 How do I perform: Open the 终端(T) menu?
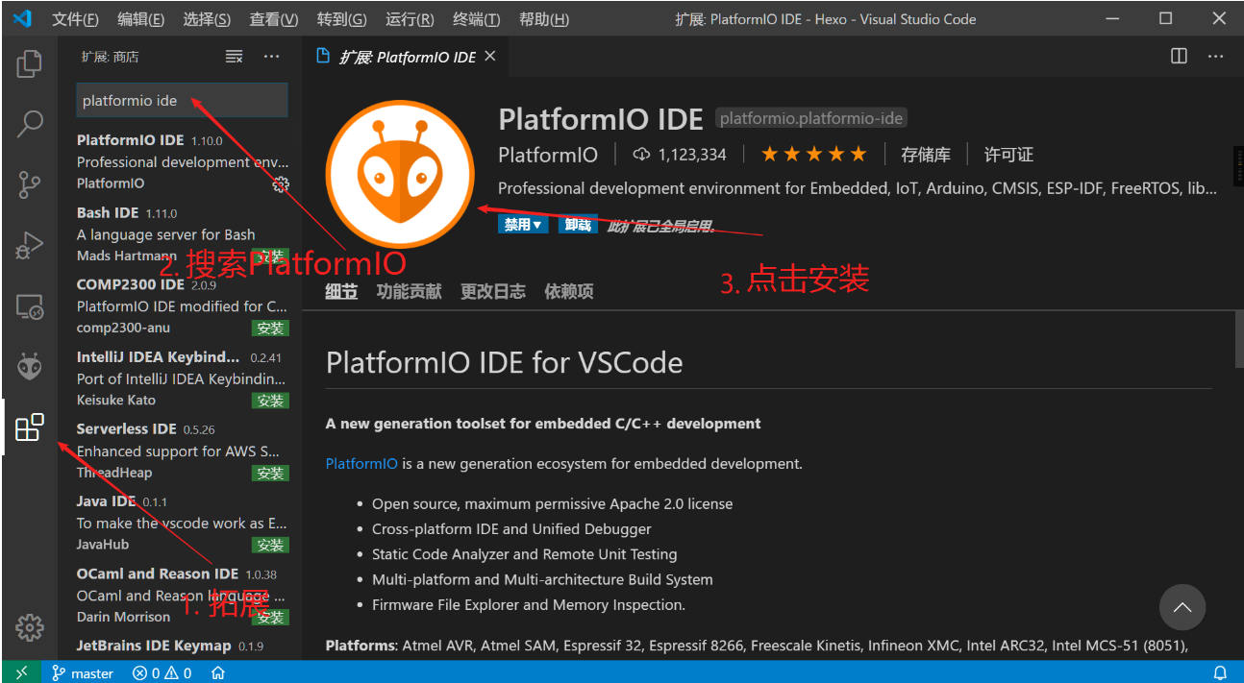pyautogui.click(x=477, y=19)
